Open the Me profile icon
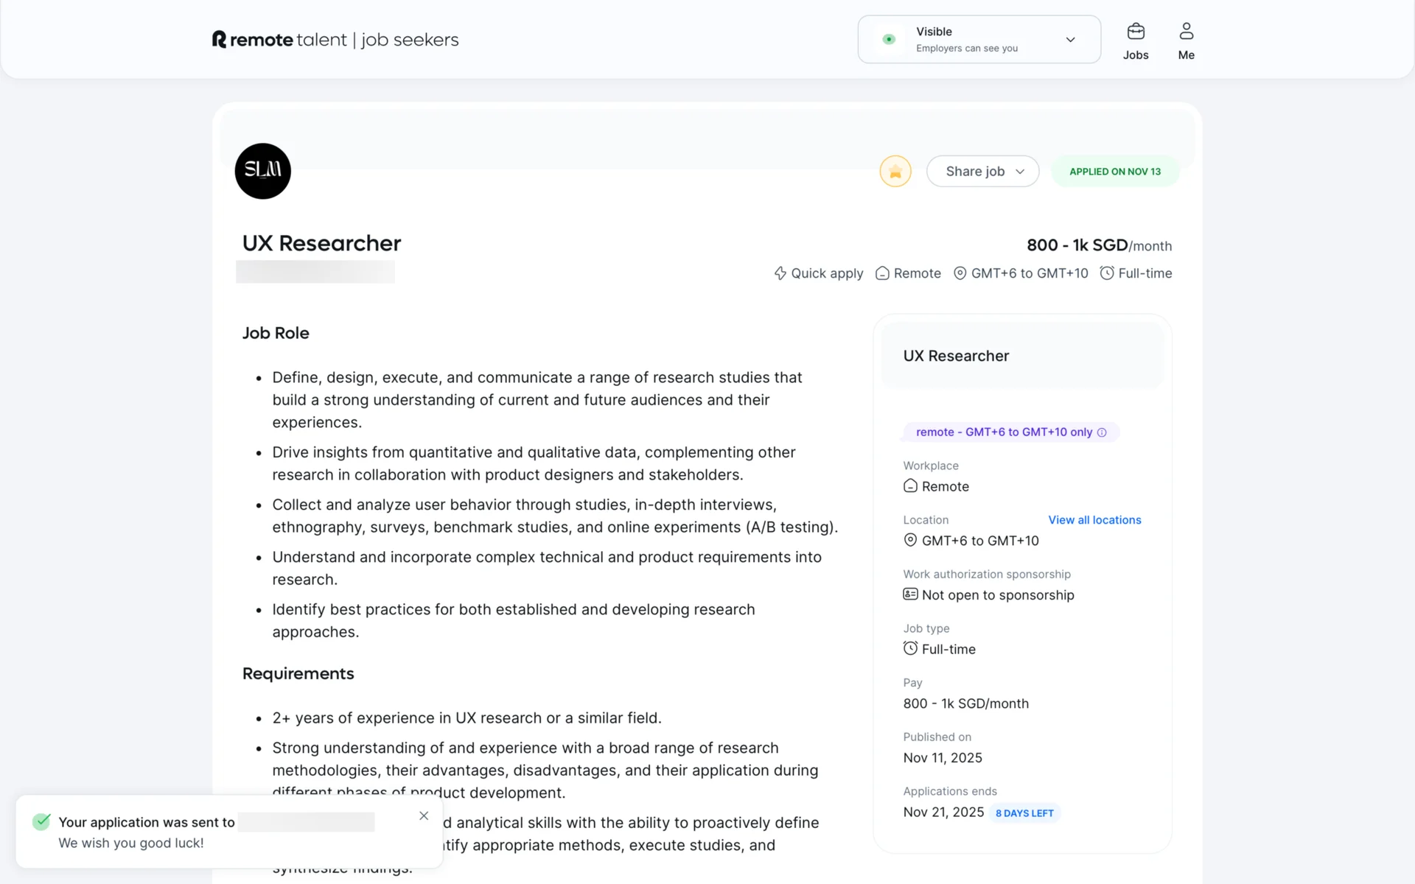Screen dimensions: 1415x884 click(x=1186, y=32)
